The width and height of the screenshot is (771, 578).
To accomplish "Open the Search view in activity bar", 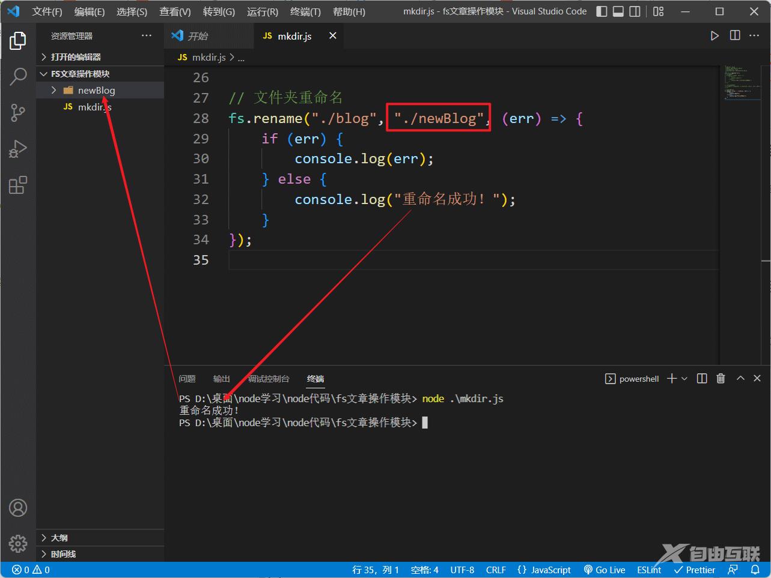I will click(18, 76).
